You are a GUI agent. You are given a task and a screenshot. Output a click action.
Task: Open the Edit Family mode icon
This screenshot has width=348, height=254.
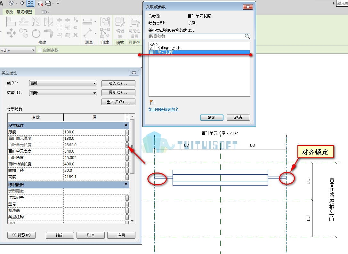tap(120, 28)
